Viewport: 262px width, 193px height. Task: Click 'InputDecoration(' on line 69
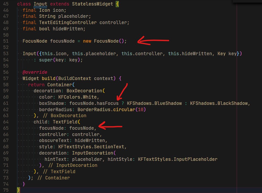point(94,153)
